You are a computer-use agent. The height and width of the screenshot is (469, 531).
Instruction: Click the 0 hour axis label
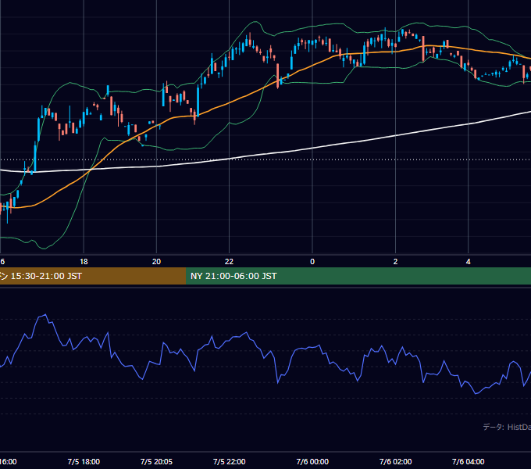312,262
